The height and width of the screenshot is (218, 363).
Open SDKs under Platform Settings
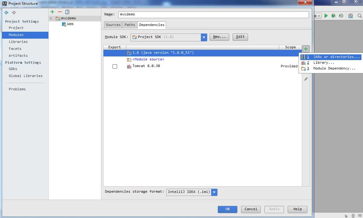13,69
